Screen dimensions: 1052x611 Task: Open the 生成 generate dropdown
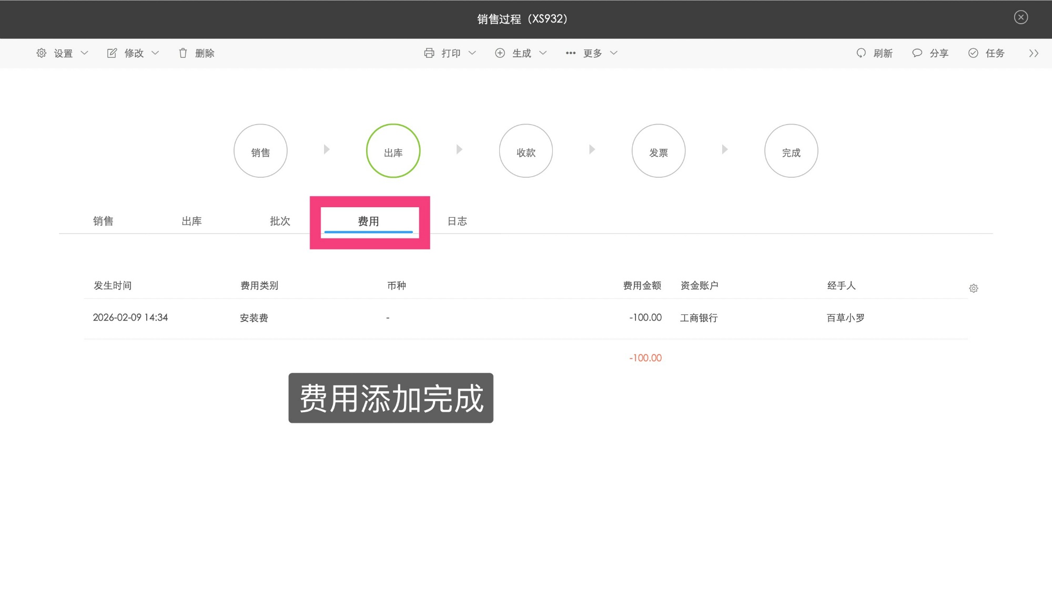tap(521, 53)
